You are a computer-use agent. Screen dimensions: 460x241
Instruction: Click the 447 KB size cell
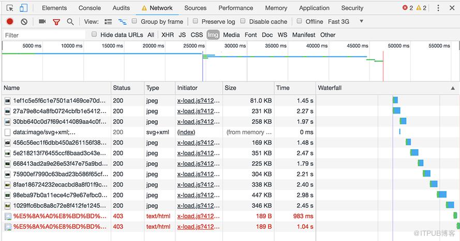coord(262,195)
